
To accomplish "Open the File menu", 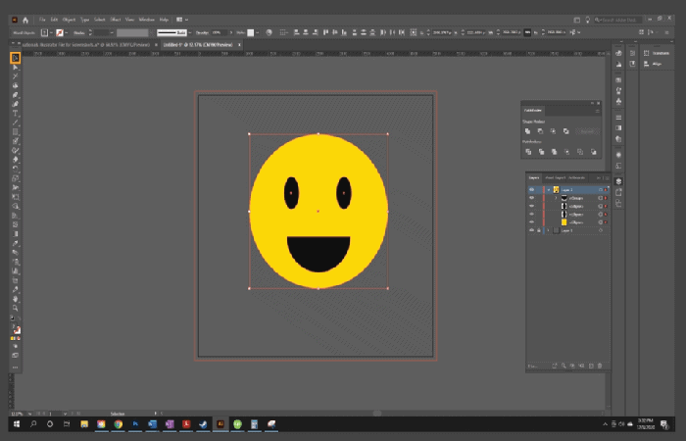I will pos(42,20).
